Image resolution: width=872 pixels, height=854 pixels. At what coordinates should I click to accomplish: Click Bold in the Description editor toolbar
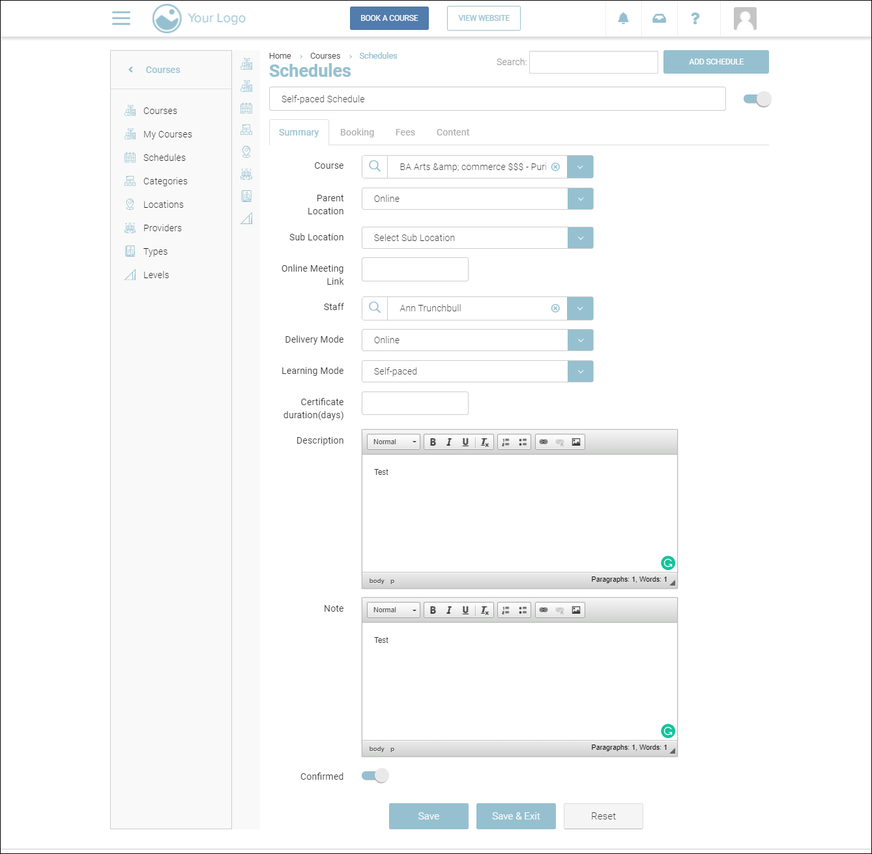(433, 442)
